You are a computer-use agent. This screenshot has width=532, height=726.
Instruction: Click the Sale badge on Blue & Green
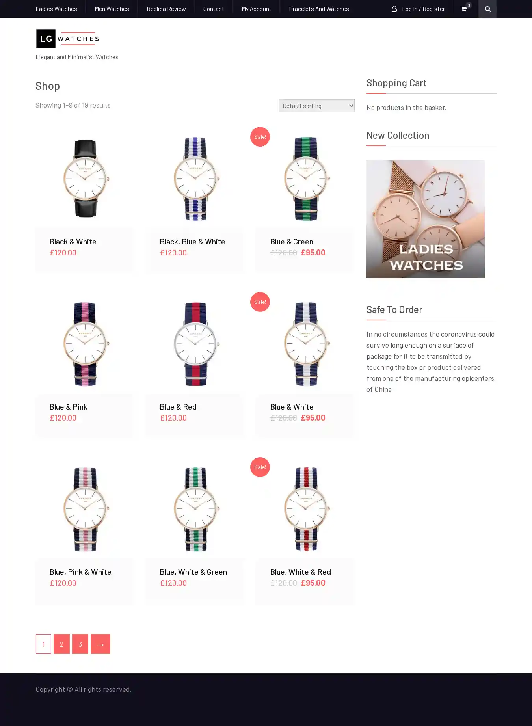coord(260,137)
